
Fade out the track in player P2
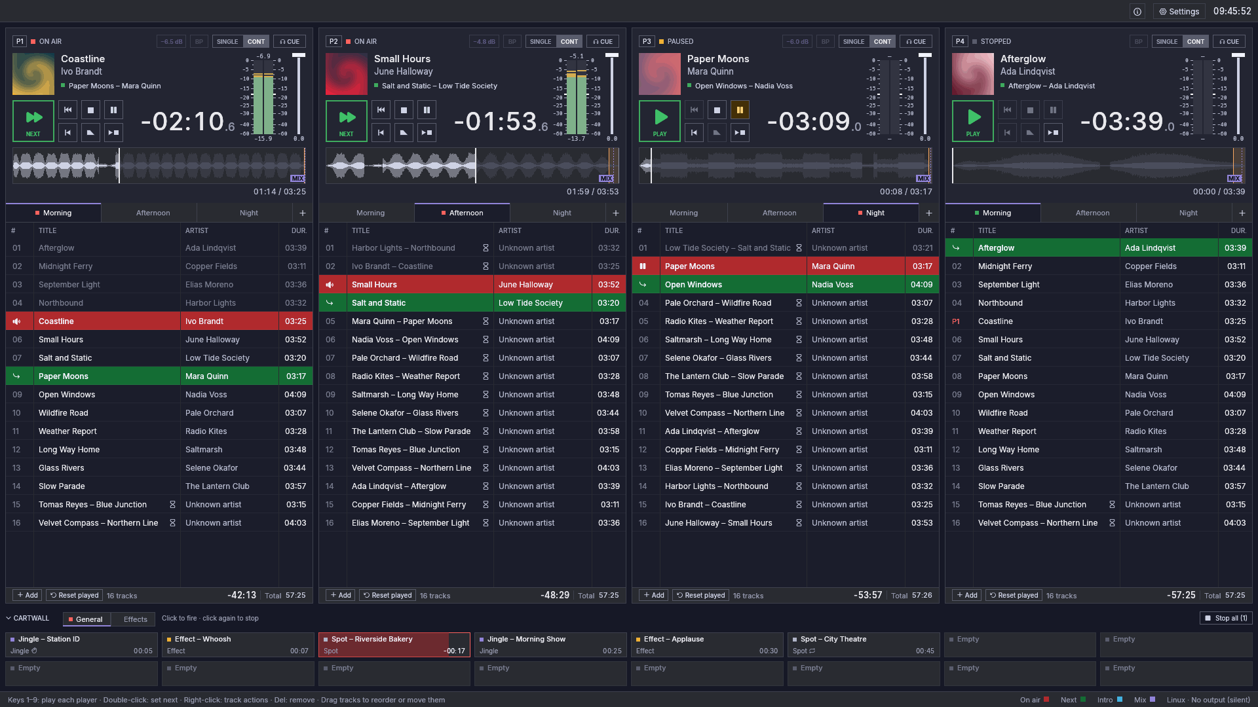[x=404, y=132]
